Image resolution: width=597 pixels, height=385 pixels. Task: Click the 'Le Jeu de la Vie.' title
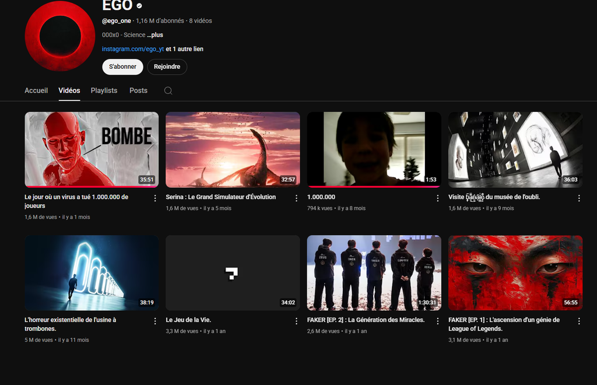[188, 320]
